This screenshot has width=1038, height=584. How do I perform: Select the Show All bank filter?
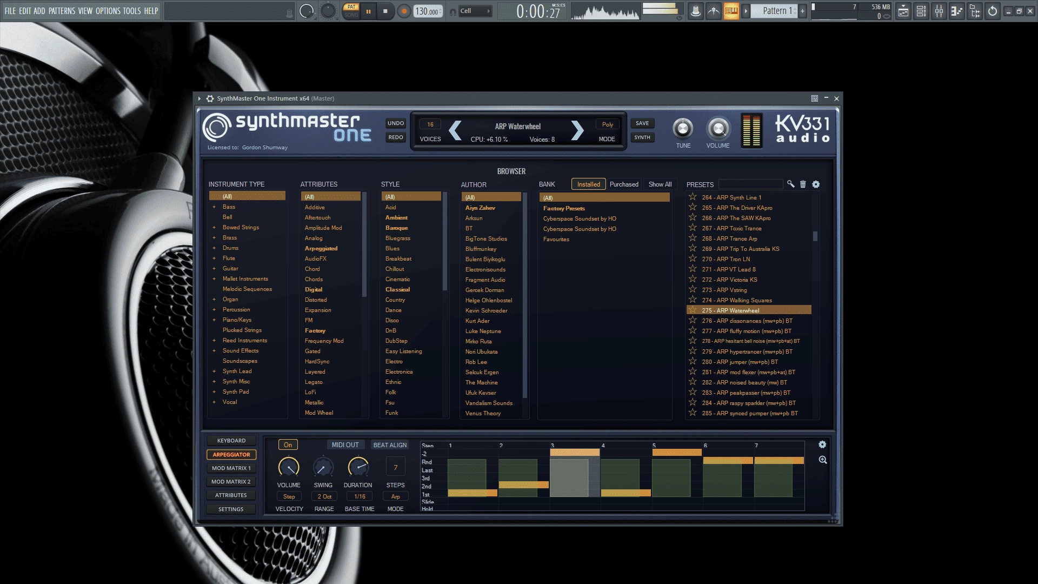pyautogui.click(x=660, y=184)
